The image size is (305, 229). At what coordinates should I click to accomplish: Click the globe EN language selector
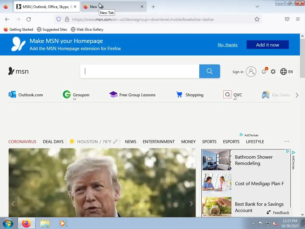point(286,72)
